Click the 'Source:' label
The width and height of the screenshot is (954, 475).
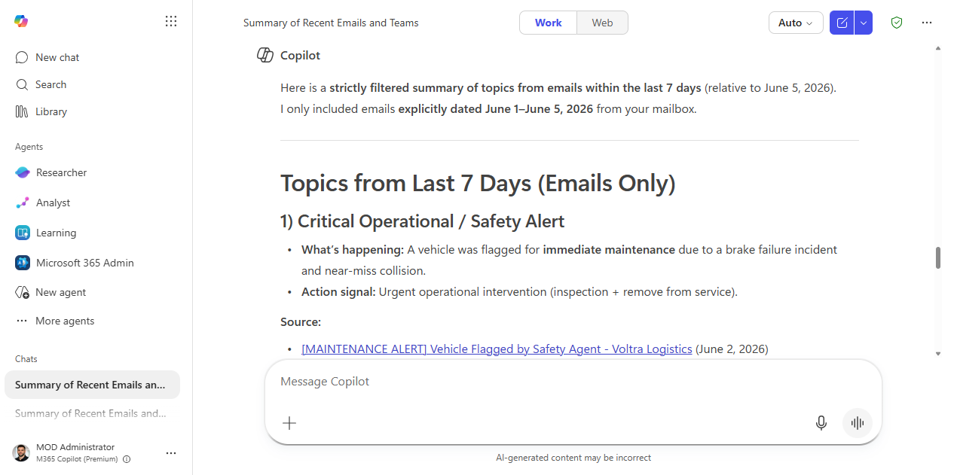(x=301, y=322)
